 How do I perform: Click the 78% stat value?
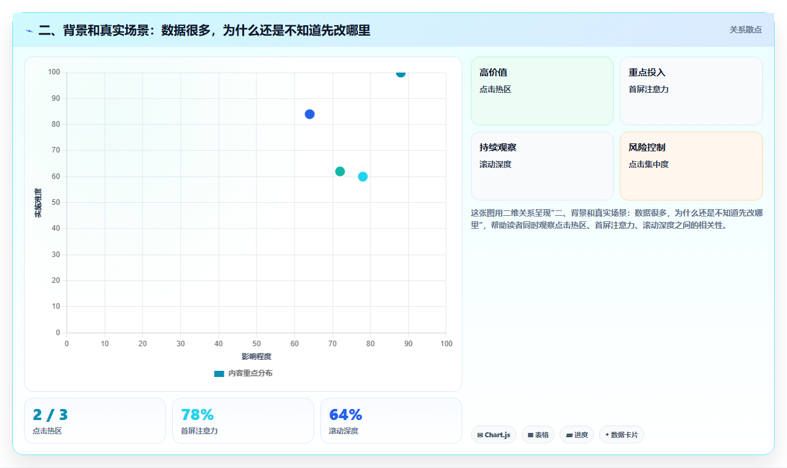coord(197,415)
